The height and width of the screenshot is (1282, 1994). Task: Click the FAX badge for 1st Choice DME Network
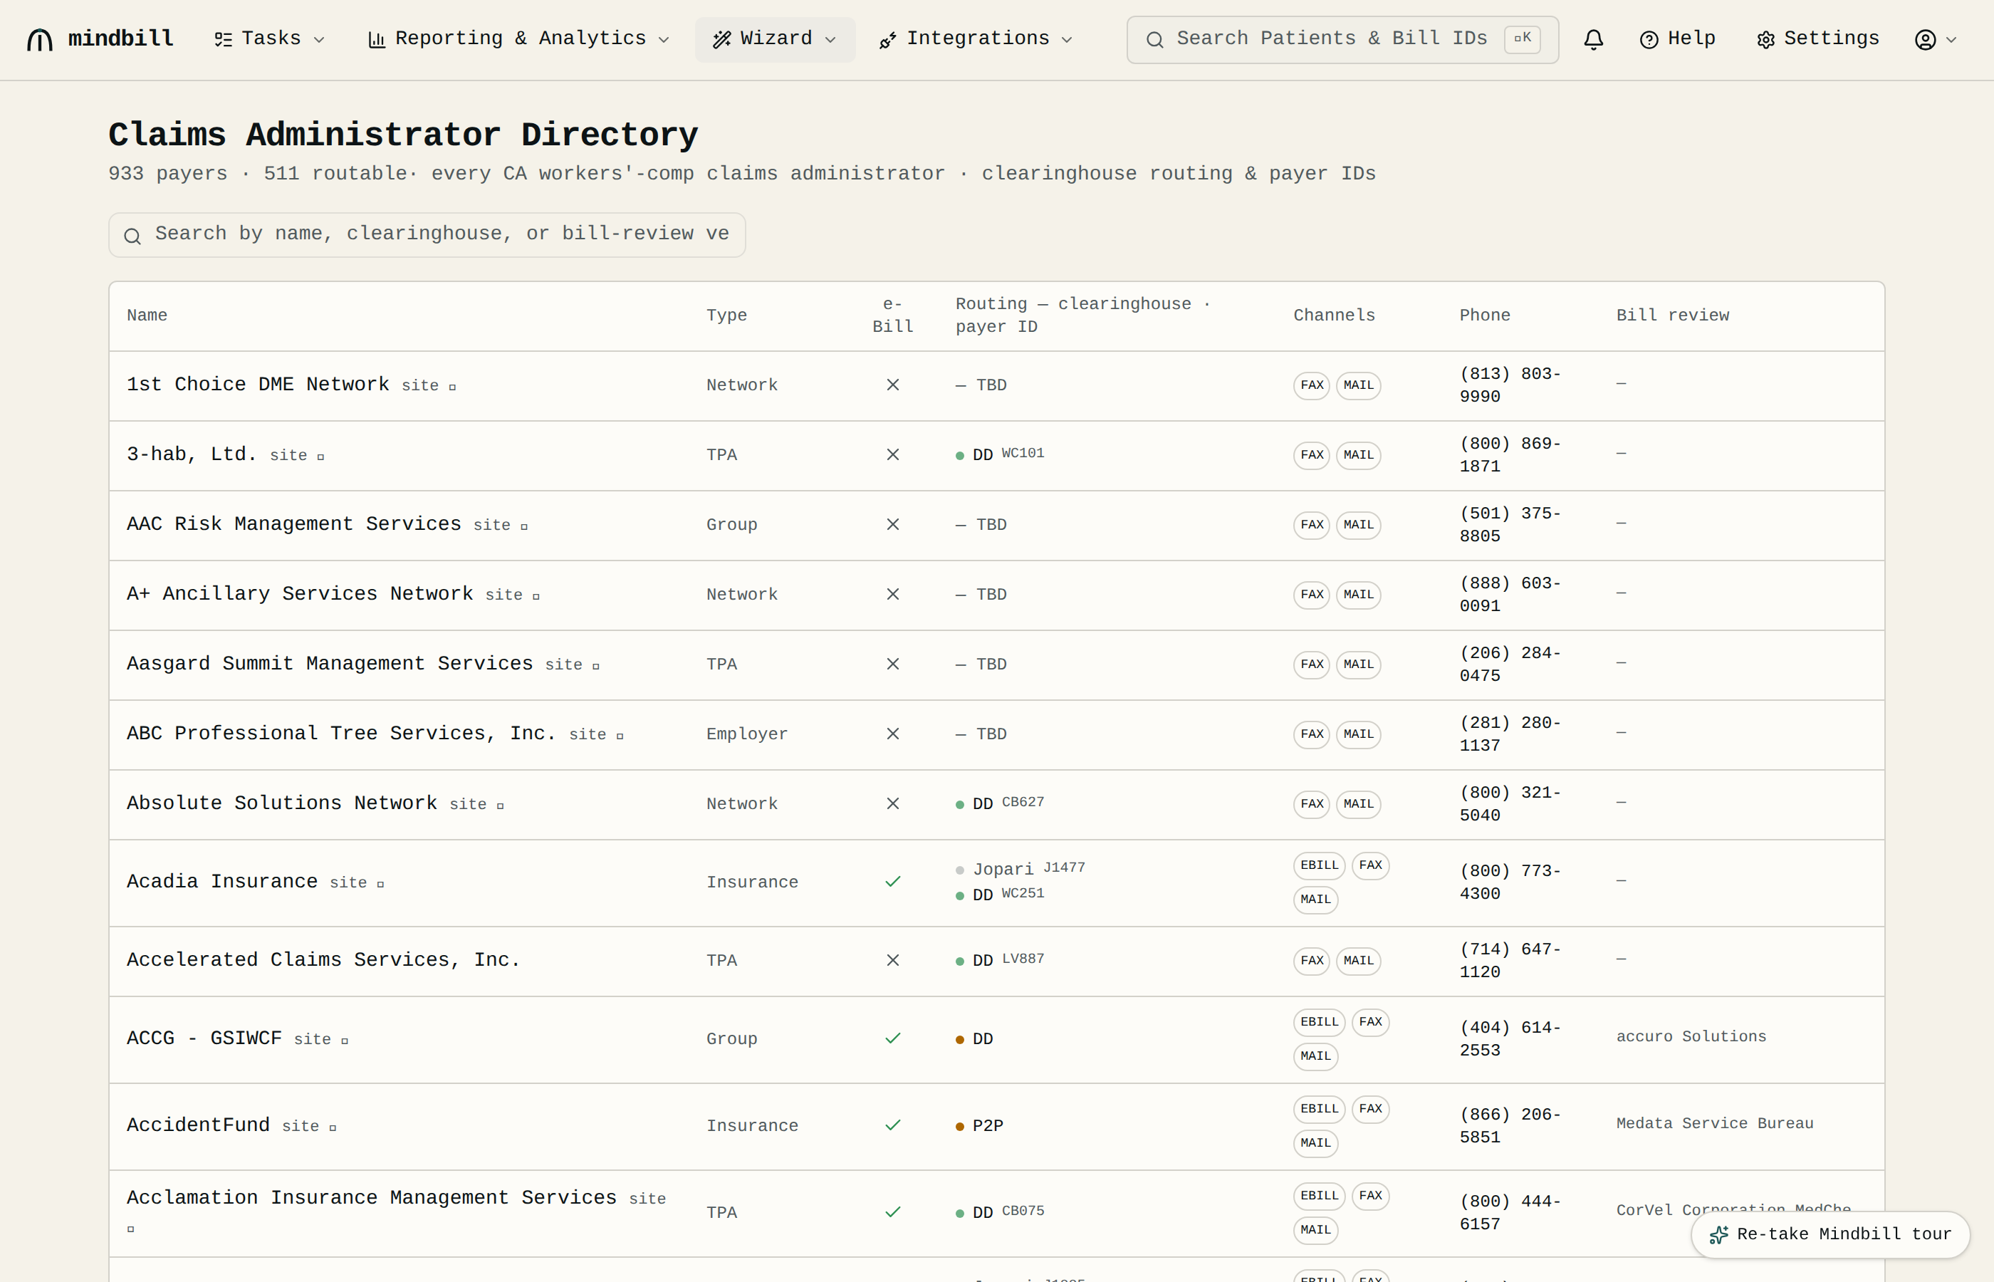[x=1312, y=385]
